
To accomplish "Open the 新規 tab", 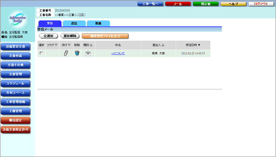I will coord(98,23).
